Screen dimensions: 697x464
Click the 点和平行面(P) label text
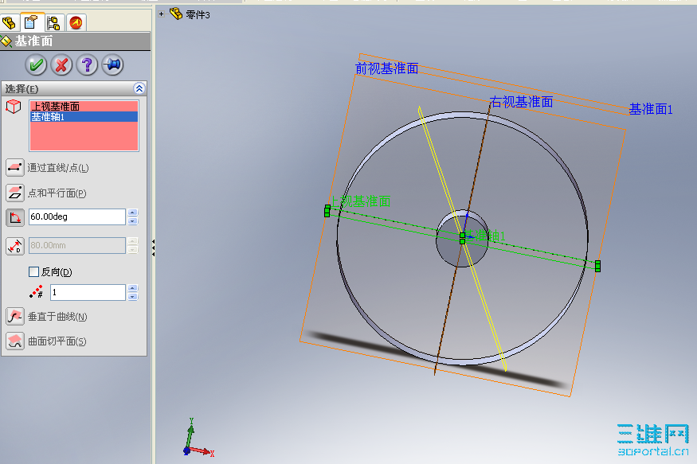[57, 193]
